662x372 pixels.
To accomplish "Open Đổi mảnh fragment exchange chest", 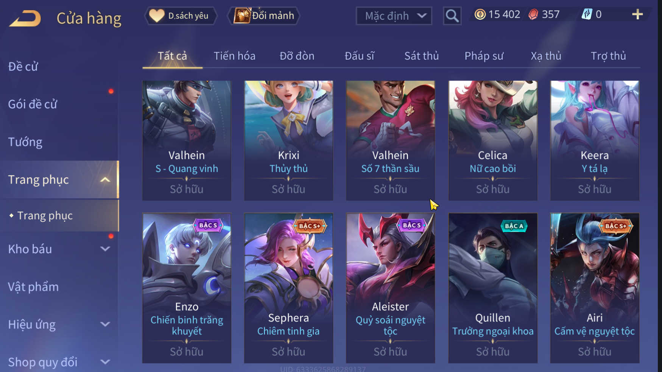I will (264, 16).
